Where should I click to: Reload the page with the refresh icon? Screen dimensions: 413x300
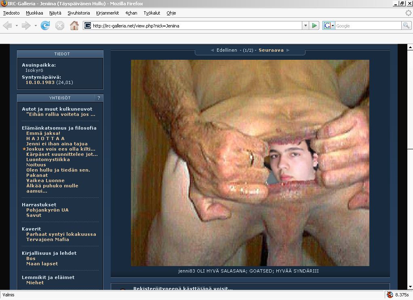45,26
